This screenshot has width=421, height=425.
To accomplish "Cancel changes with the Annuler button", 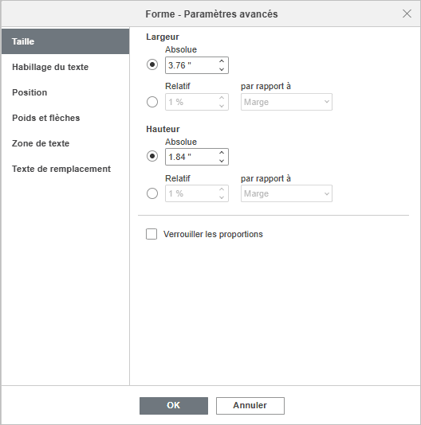I will click(250, 406).
